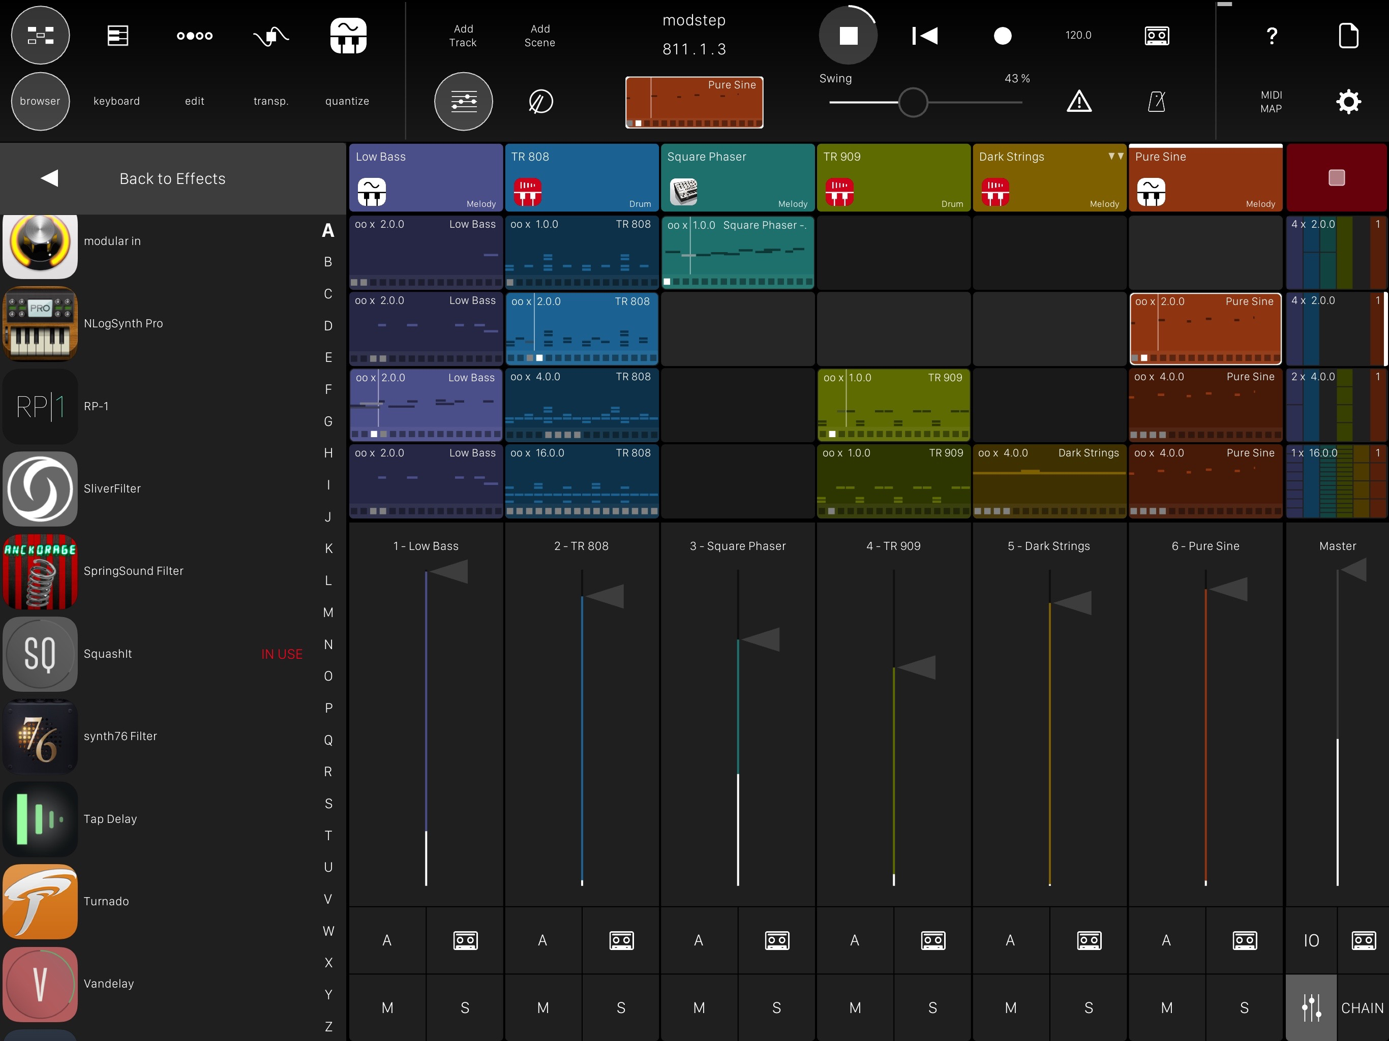Click the warning triangle icon
The height and width of the screenshot is (1041, 1389).
[x=1079, y=101]
